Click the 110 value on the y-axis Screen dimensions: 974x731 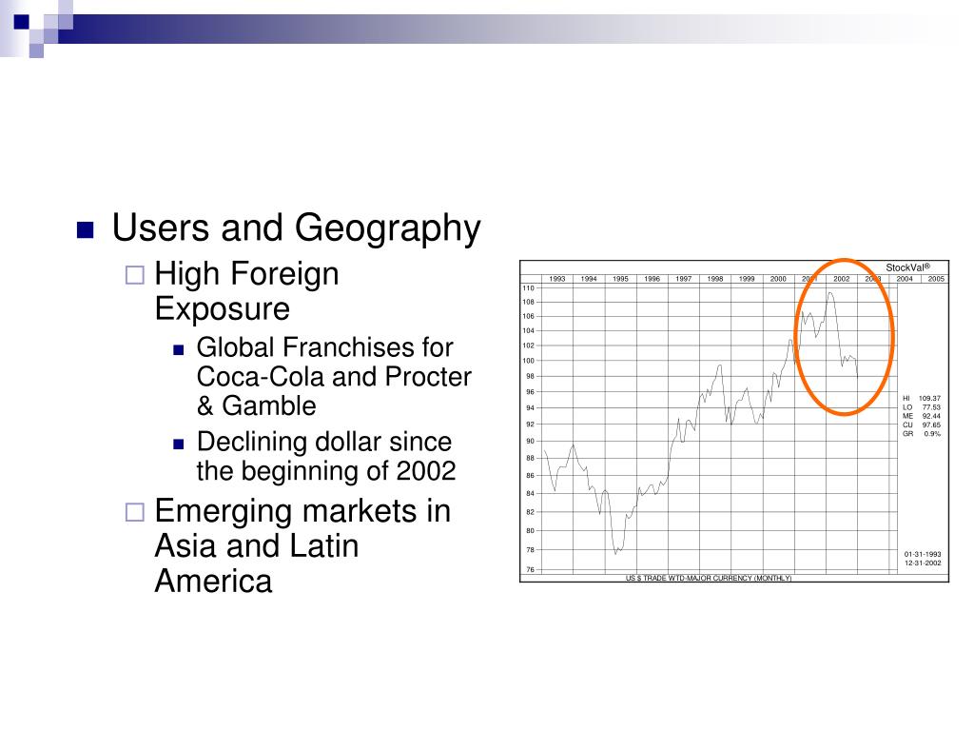coord(528,287)
